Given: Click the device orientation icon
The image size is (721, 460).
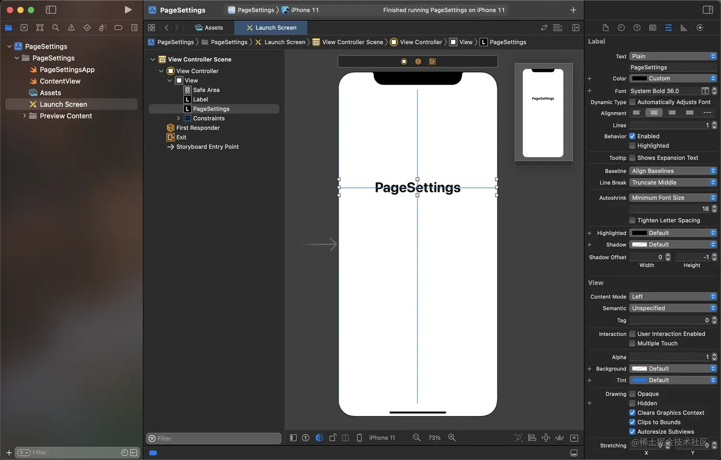Looking at the screenshot, I should [x=333, y=437].
